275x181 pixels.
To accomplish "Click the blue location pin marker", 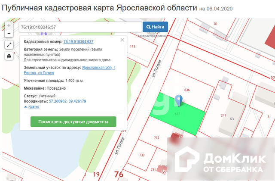I will point(179,100).
